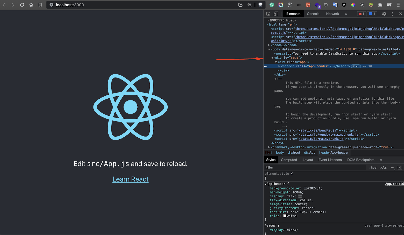
Task: Install the app via address bar icon
Action: 240,5
